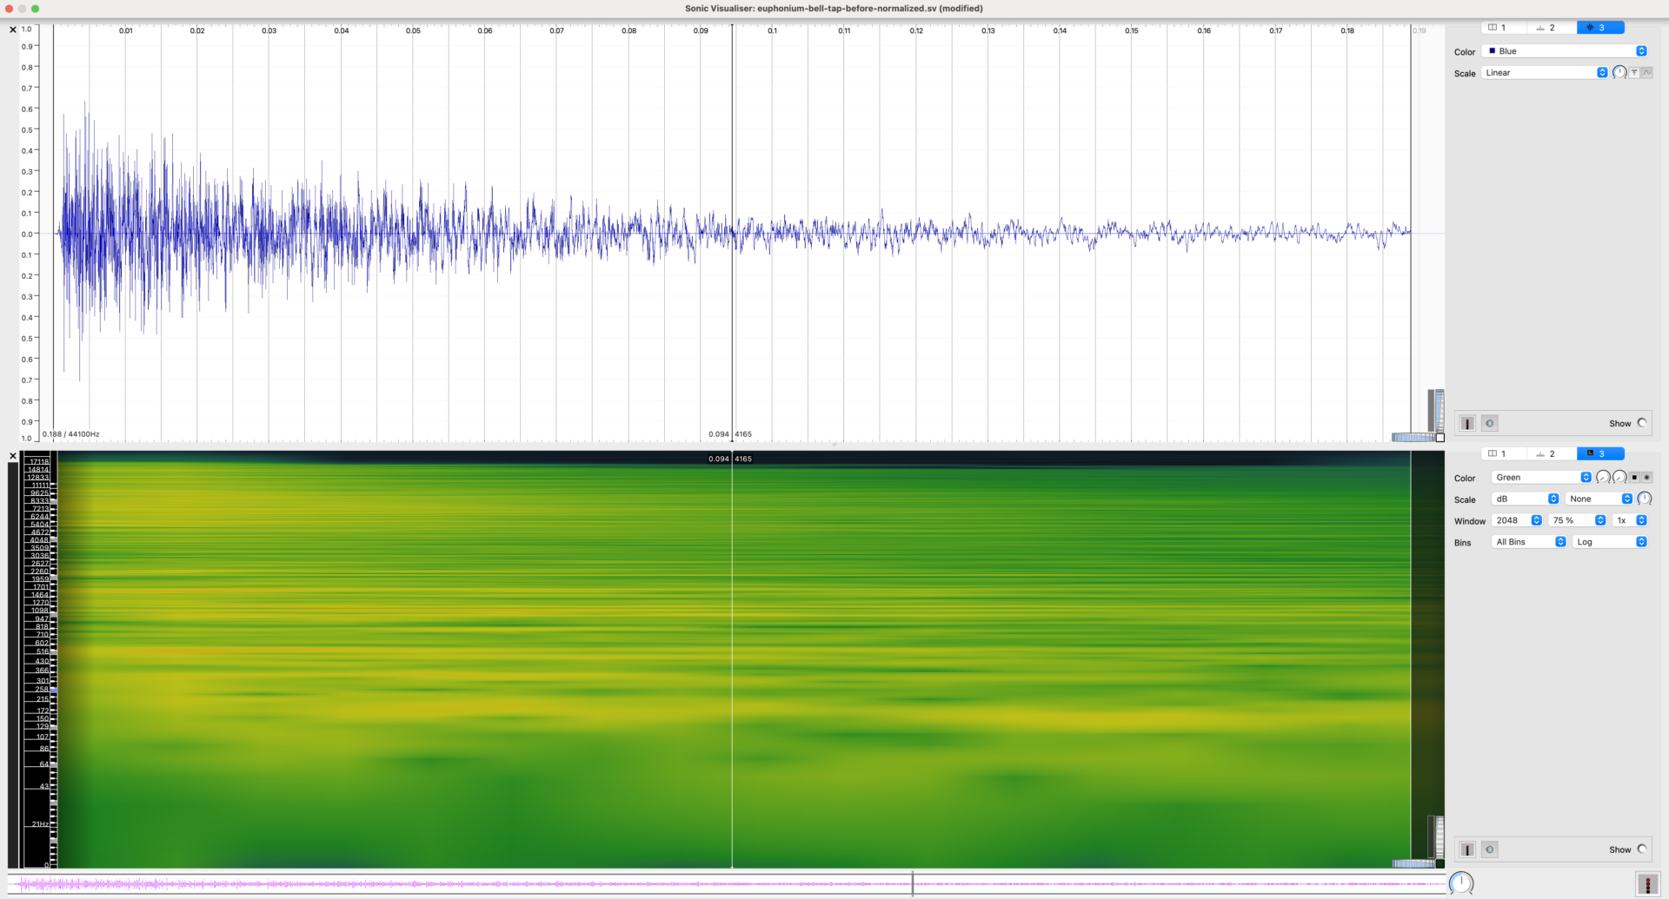Click waveform pane horizontal zoom thumbwheel
This screenshot has width=1669, height=899.
1413,438
